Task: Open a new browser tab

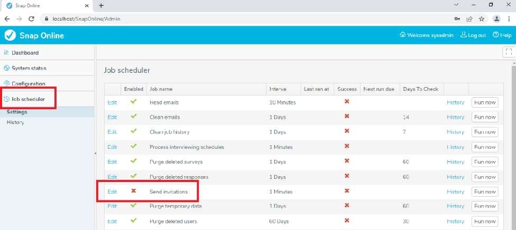Action: 101,5
